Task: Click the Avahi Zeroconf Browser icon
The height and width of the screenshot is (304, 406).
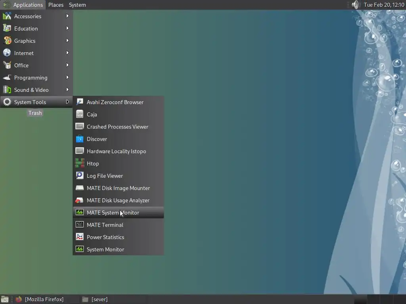Action: point(80,102)
